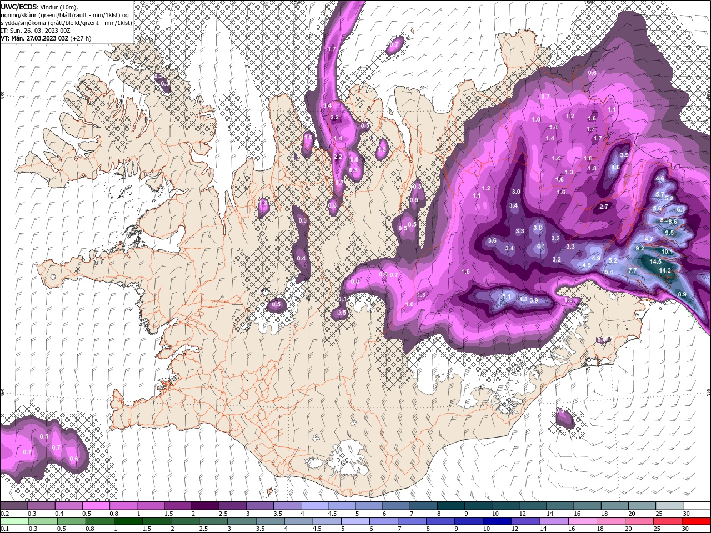Click the '0.2' label on the snow legend

tap(4, 514)
